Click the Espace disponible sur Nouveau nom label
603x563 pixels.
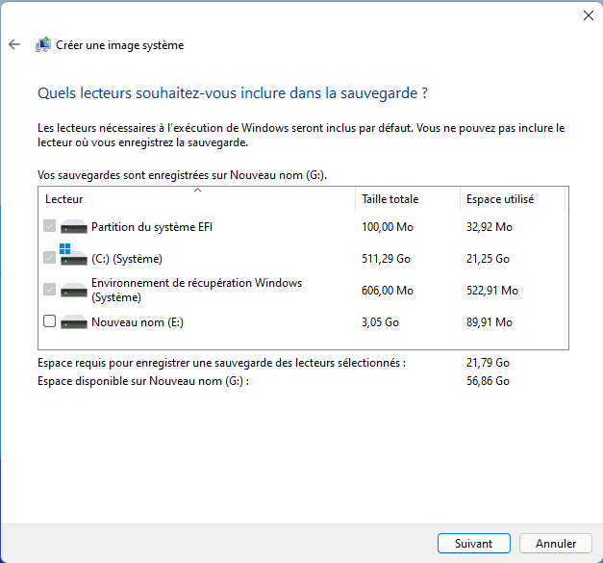pyautogui.click(x=143, y=381)
